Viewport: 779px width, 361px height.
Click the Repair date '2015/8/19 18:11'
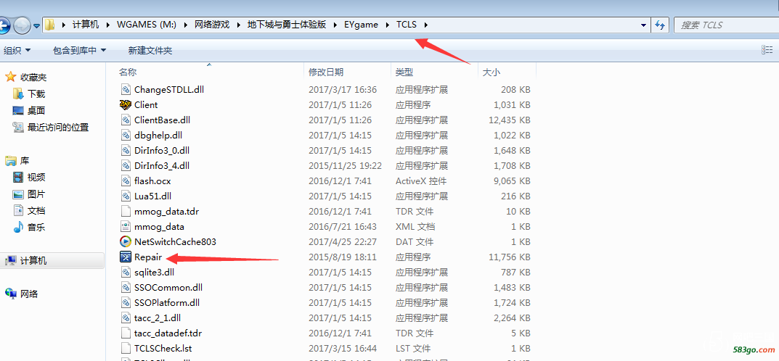click(342, 257)
